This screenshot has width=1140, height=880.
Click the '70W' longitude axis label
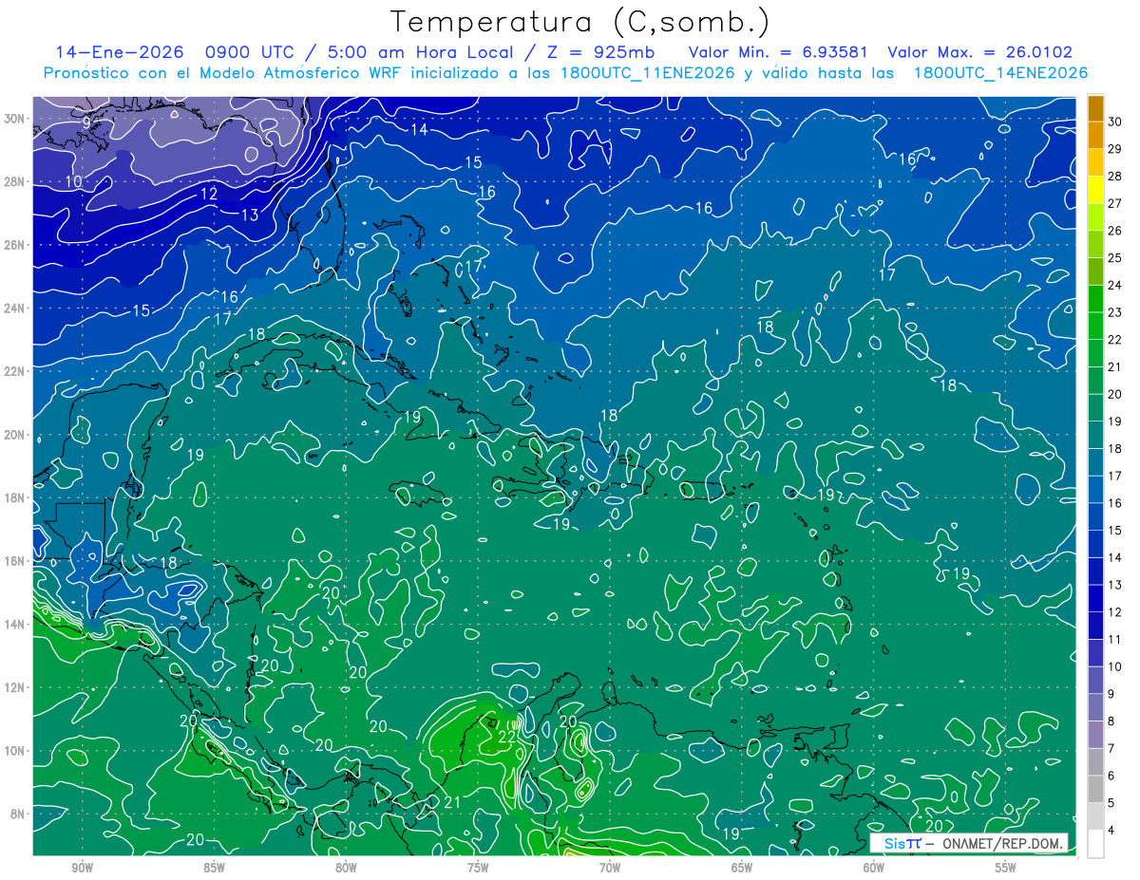pos(610,868)
